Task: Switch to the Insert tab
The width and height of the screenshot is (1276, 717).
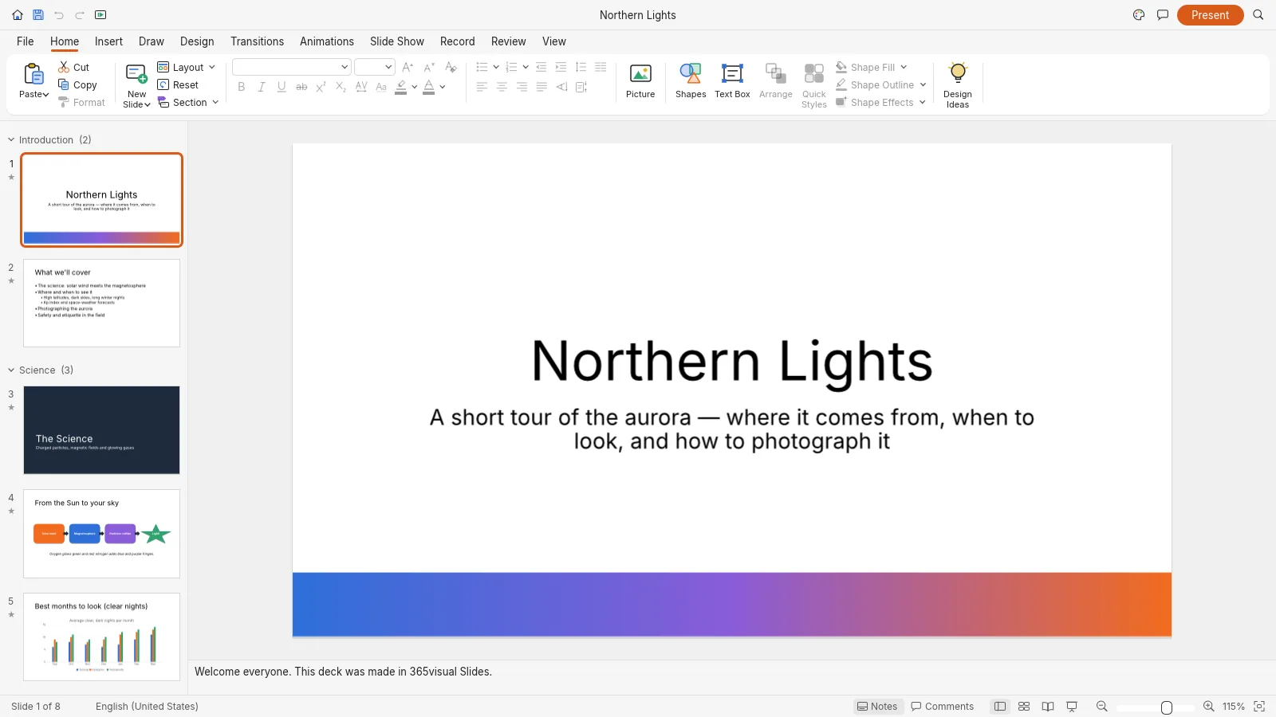Action: pyautogui.click(x=108, y=41)
